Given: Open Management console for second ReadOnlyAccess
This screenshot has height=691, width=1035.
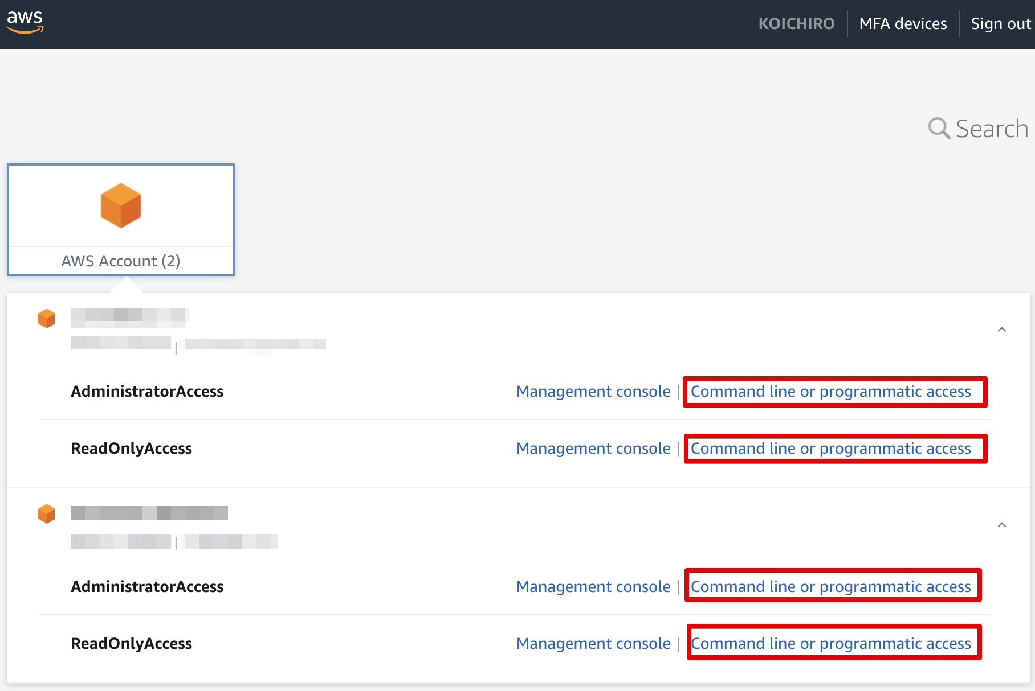Looking at the screenshot, I should pos(593,644).
